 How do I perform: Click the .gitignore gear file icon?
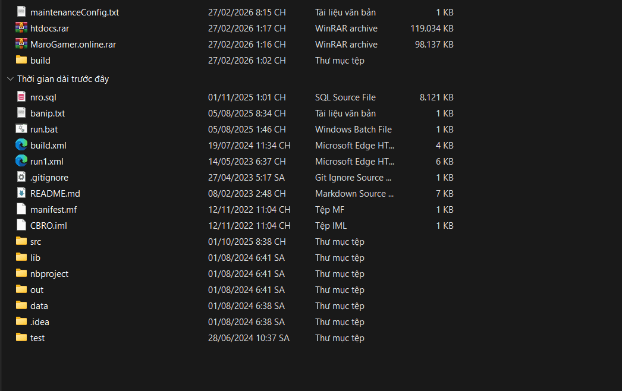21,177
